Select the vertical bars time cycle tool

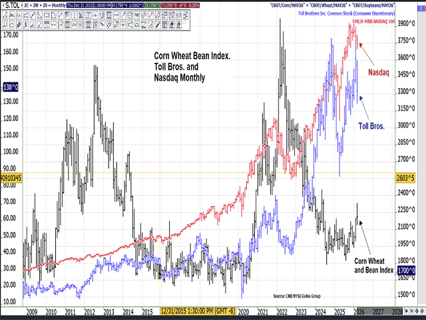click(x=81, y=25)
